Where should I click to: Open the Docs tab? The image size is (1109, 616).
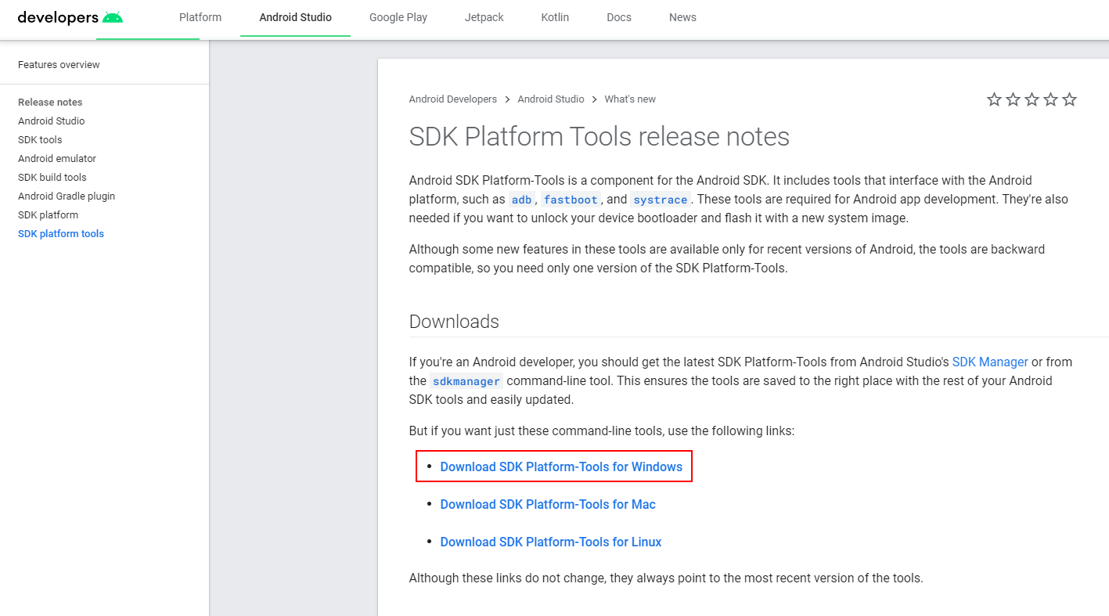tap(619, 17)
